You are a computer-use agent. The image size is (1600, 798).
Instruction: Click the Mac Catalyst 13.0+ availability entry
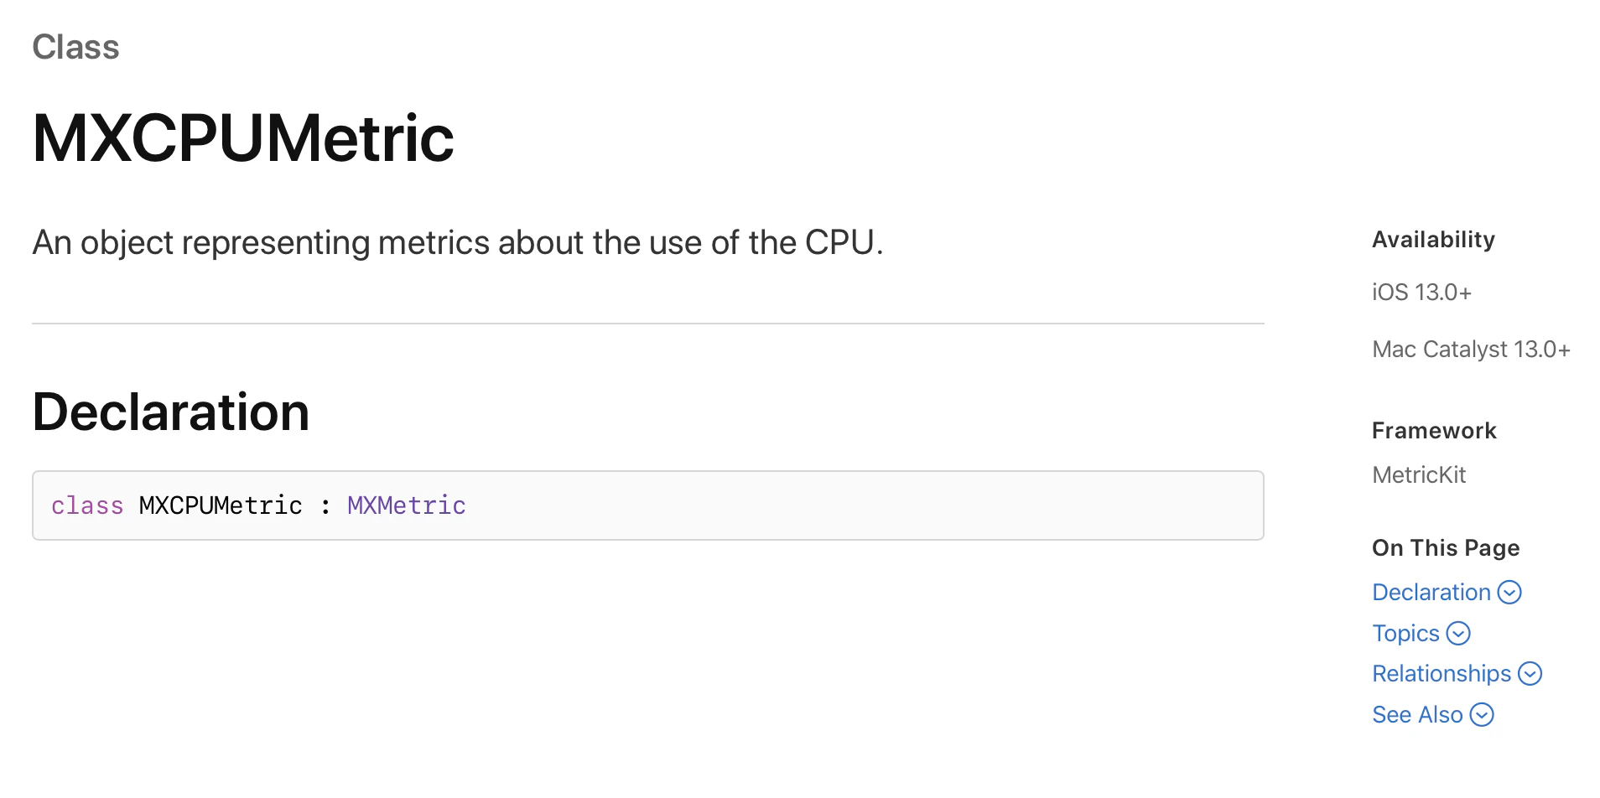point(1471,350)
